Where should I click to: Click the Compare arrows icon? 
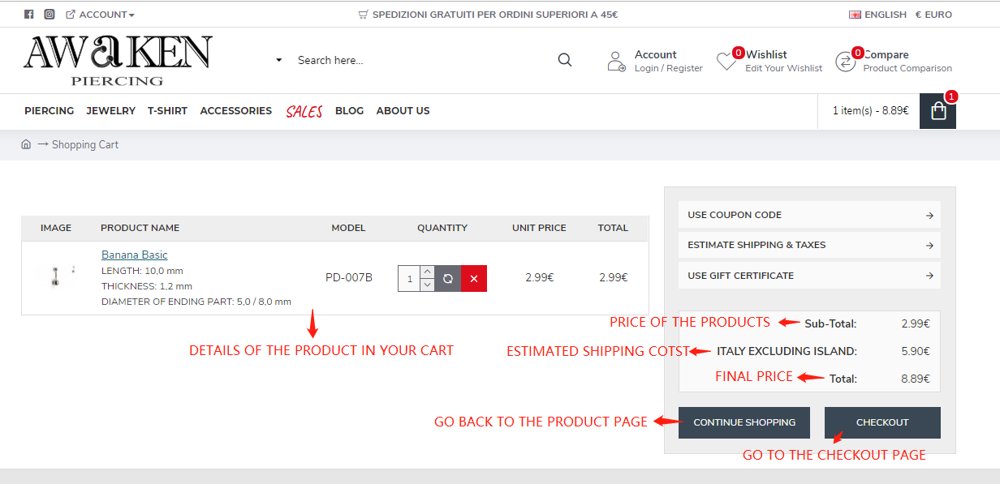pyautogui.click(x=846, y=61)
